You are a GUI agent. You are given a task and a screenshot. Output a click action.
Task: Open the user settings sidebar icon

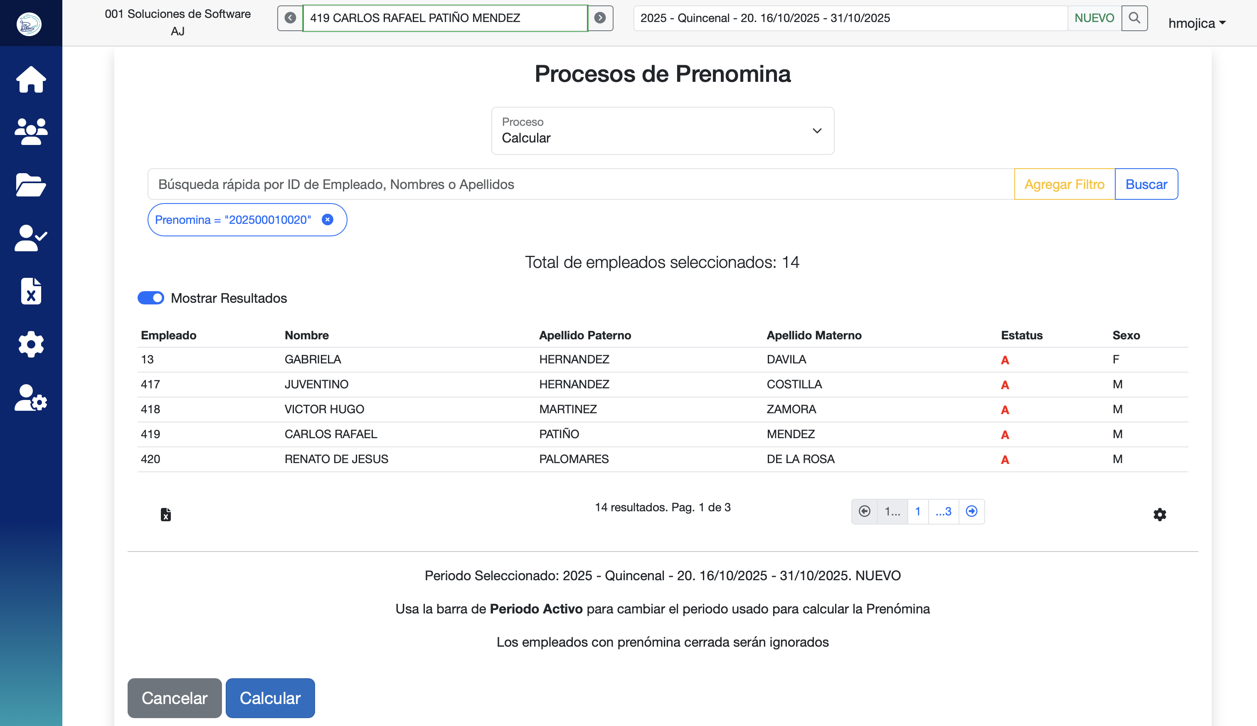pyautogui.click(x=31, y=397)
